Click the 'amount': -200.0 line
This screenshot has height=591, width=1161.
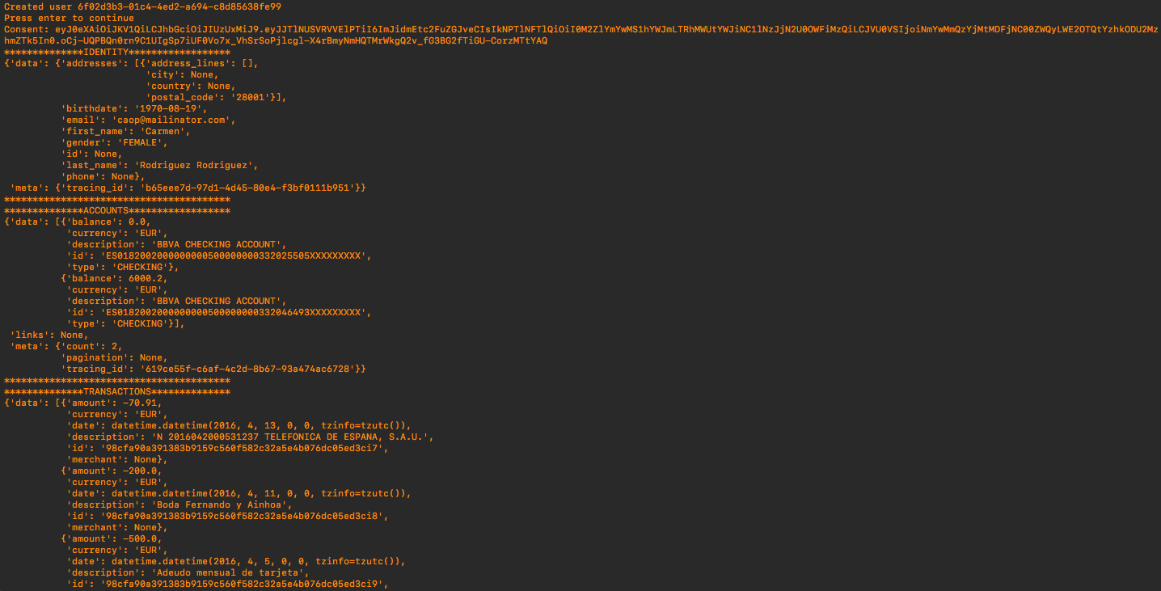click(112, 471)
